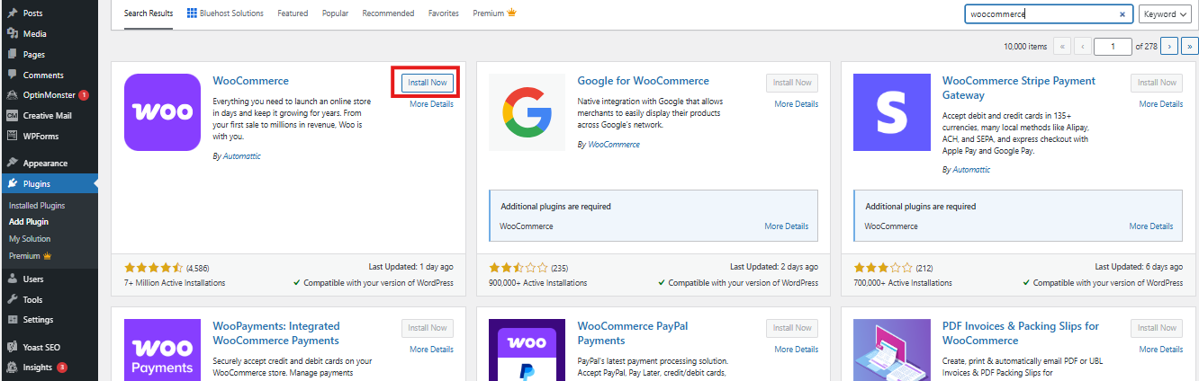
Task: Click the Posts pin icon
Action: (x=12, y=13)
